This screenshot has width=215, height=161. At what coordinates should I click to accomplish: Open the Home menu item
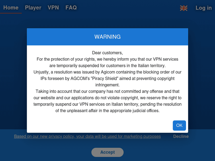[11, 8]
